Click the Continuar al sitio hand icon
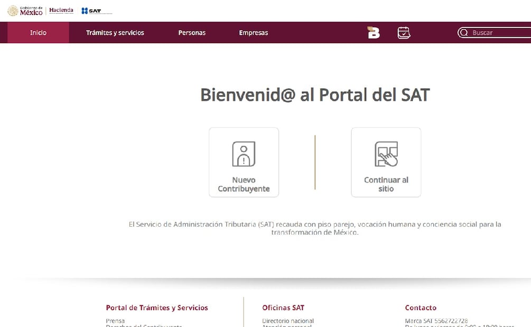Viewport: 531px width, 327px height. 386,154
